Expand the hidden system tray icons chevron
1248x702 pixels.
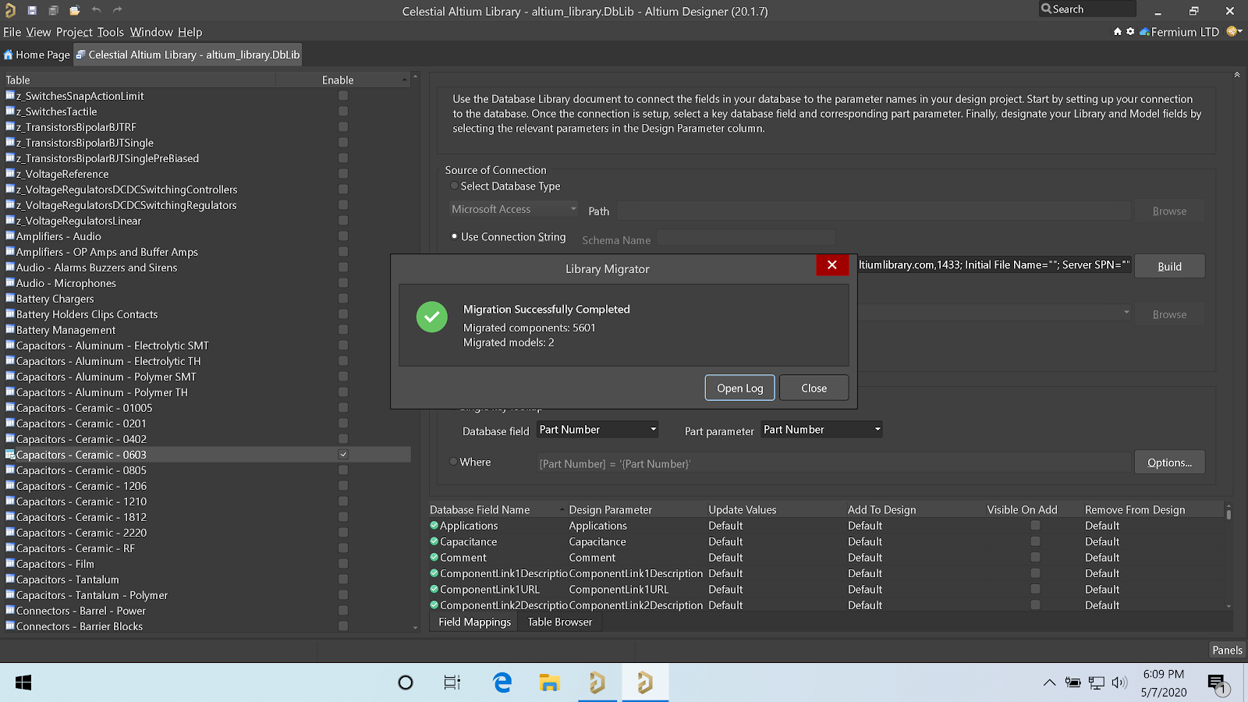(1049, 682)
